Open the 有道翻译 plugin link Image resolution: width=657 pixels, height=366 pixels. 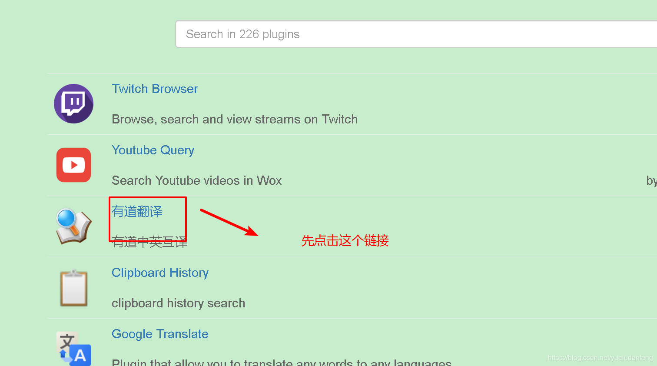(137, 211)
